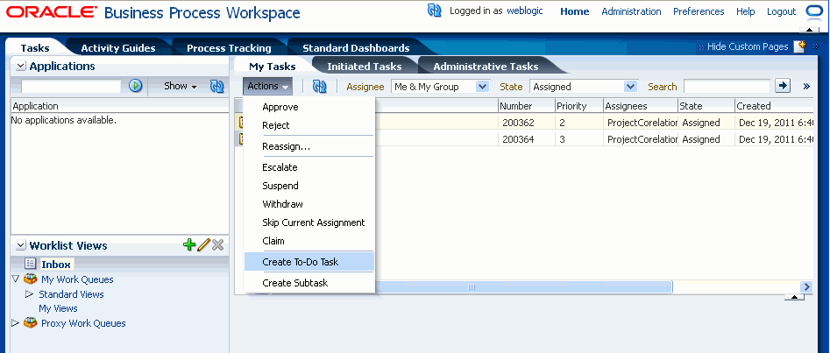The height and width of the screenshot is (353, 830).
Task: Open the Initiated Tasks tab
Action: pos(365,67)
